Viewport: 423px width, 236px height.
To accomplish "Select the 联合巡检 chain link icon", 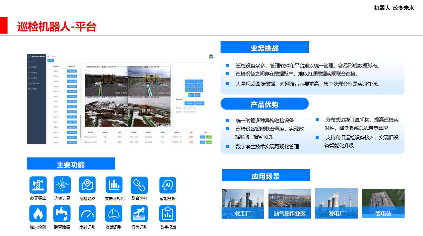I will [139, 185].
